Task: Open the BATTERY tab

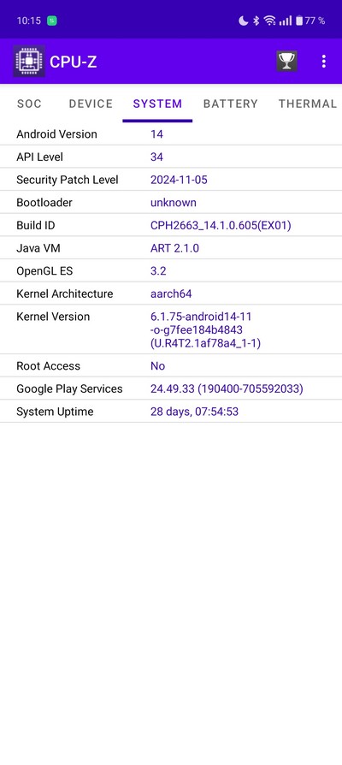Action: [x=231, y=104]
